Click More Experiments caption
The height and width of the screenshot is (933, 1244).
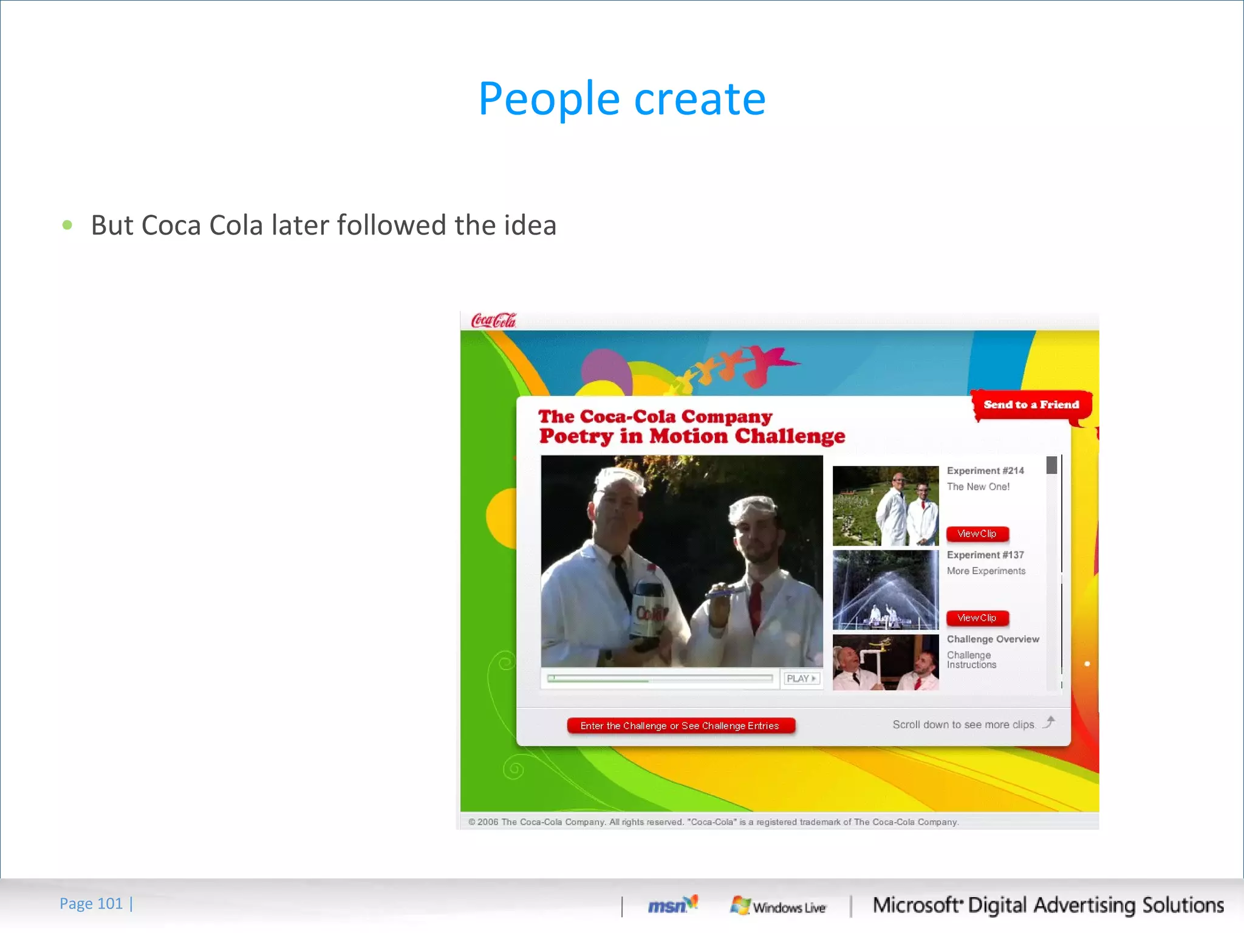pos(986,571)
